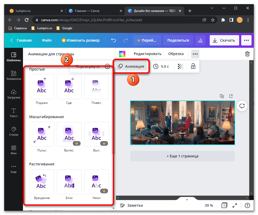Undo the last action in Canva

click(x=114, y=40)
